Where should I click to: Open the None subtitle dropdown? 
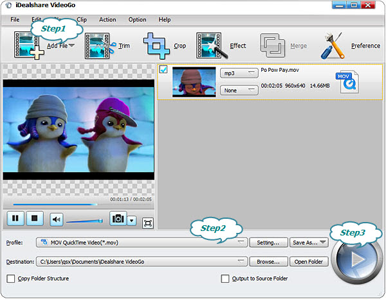pos(239,90)
